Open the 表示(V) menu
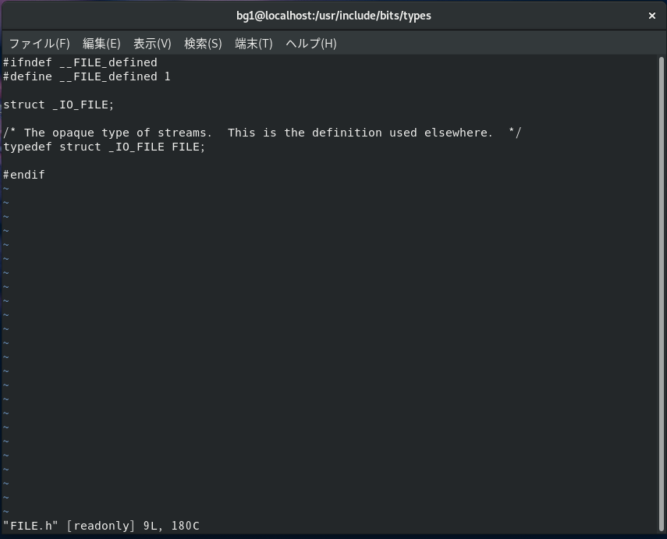 152,44
